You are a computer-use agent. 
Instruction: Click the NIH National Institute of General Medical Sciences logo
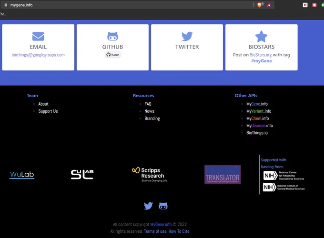point(284,187)
